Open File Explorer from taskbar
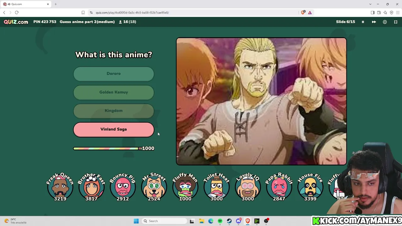 click(x=201, y=221)
